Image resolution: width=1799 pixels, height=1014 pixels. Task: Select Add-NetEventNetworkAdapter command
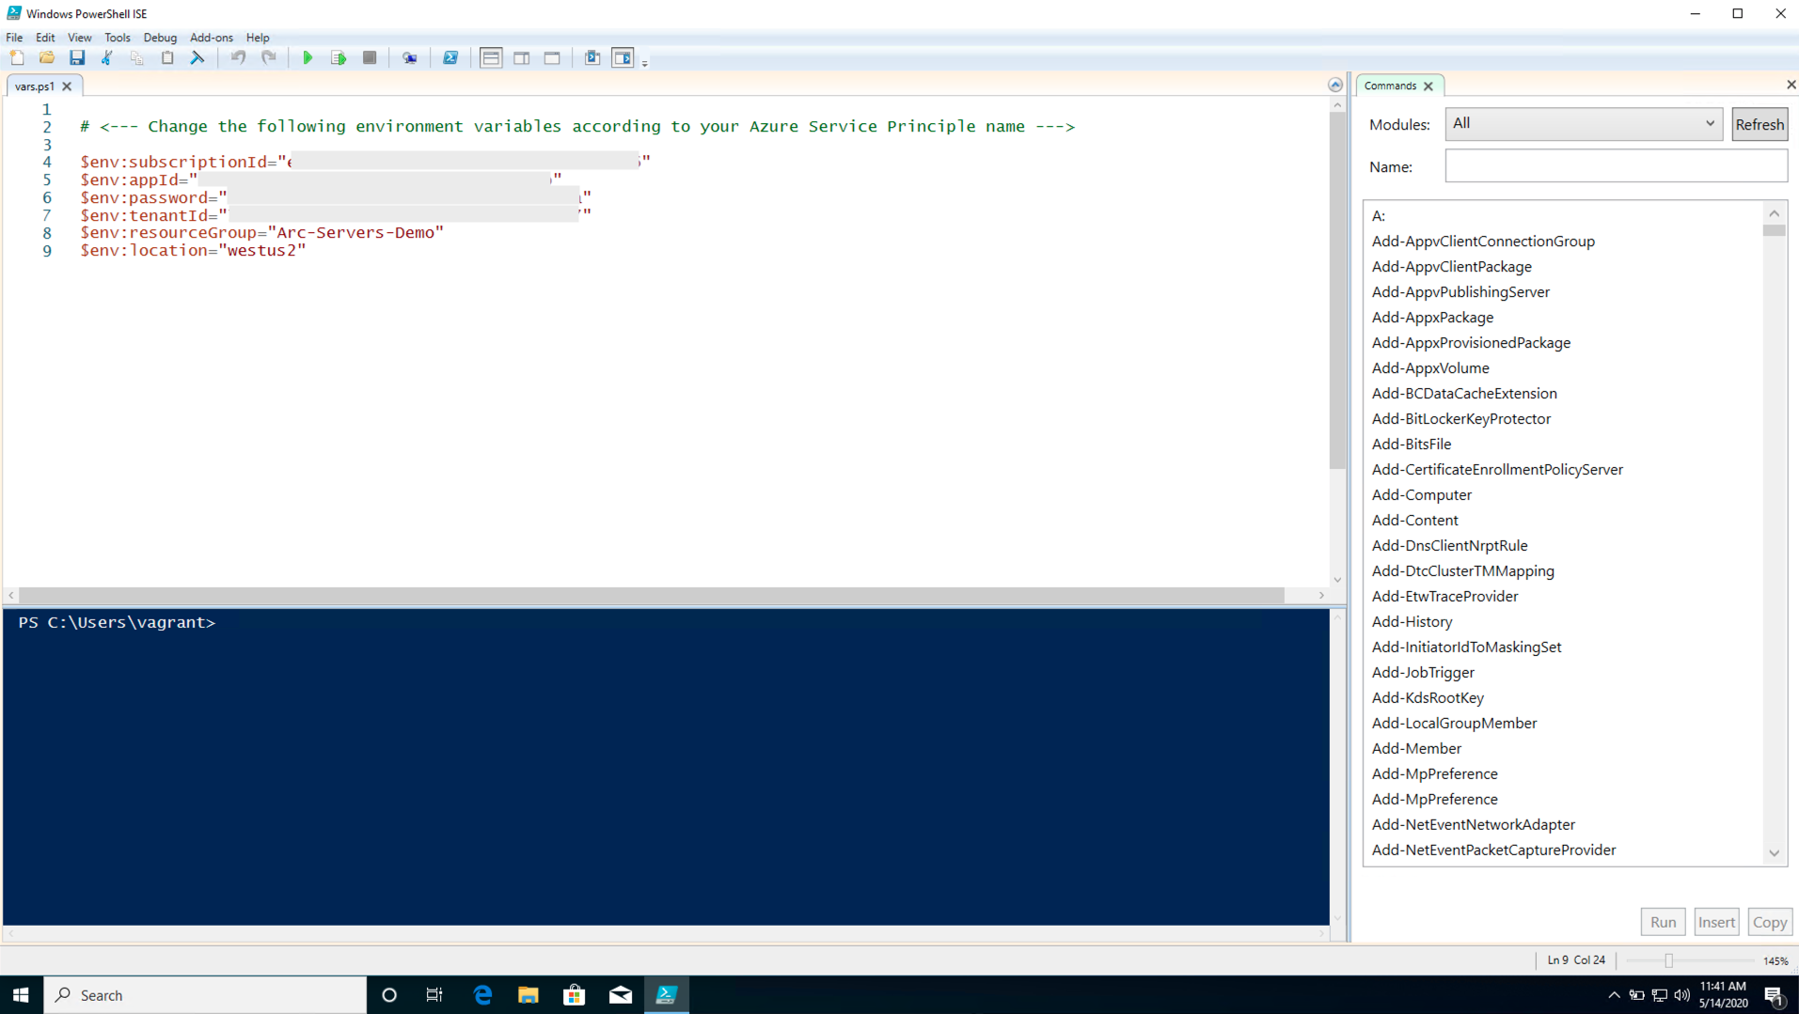pos(1473,825)
